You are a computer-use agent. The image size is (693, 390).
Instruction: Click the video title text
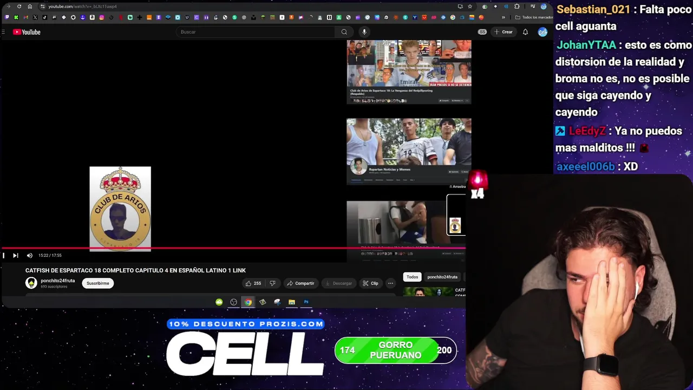click(135, 270)
